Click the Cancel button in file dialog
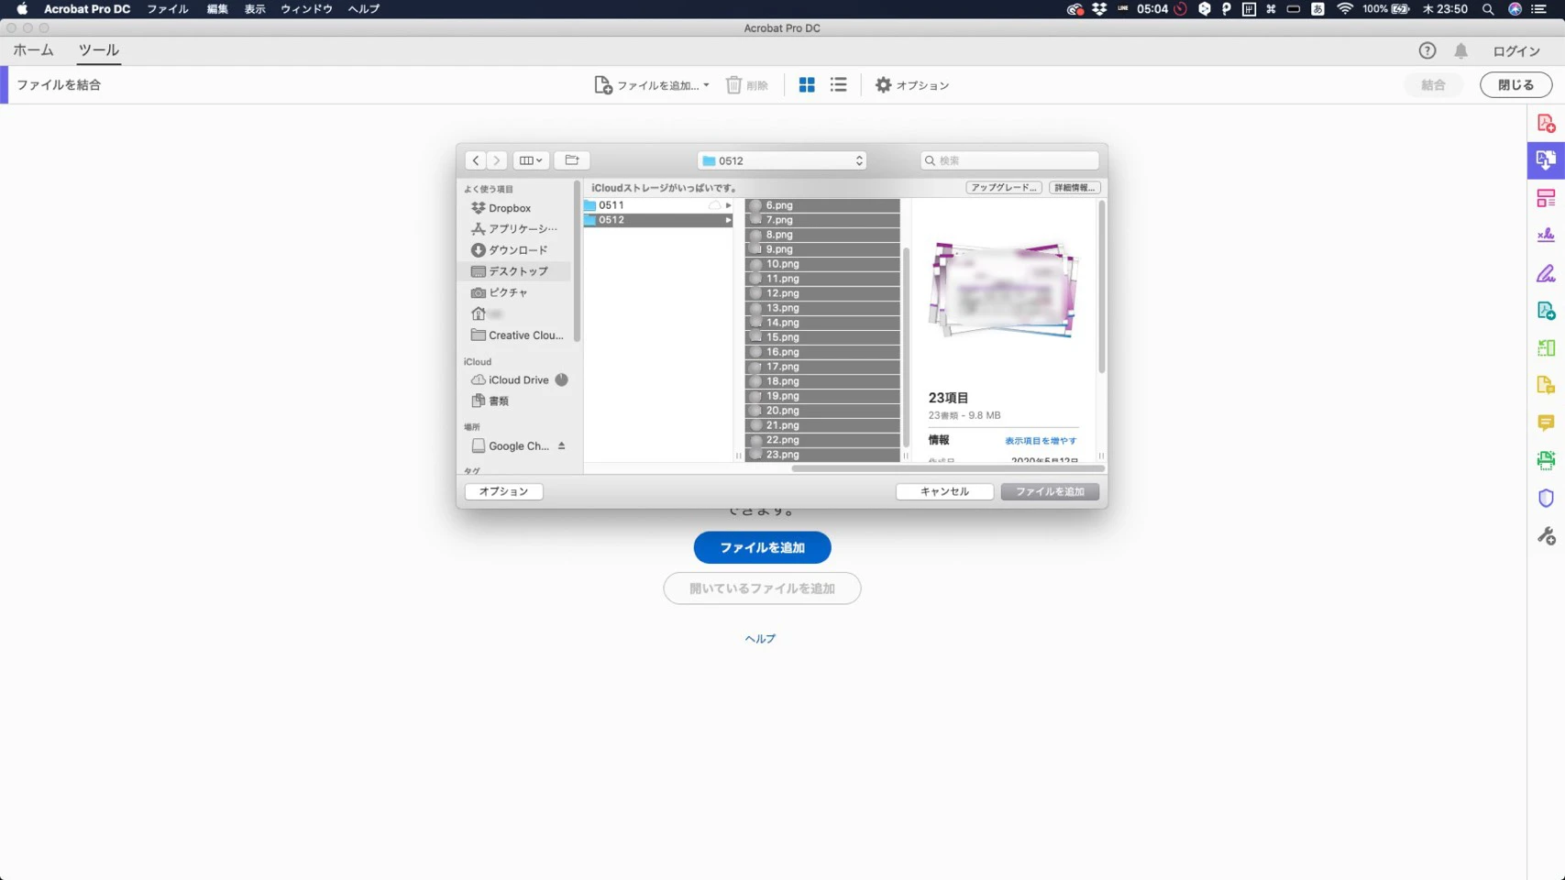Viewport: 1565px width, 880px height. (944, 491)
